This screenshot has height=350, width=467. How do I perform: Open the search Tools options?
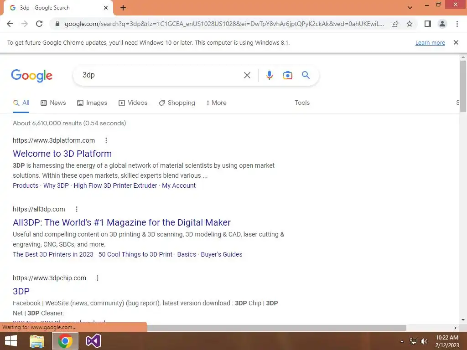[x=302, y=103]
